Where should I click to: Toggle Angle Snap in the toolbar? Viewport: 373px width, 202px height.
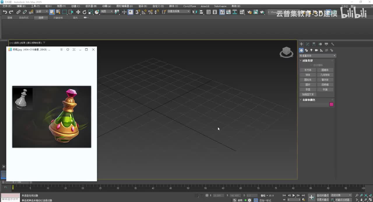click(x=144, y=12)
